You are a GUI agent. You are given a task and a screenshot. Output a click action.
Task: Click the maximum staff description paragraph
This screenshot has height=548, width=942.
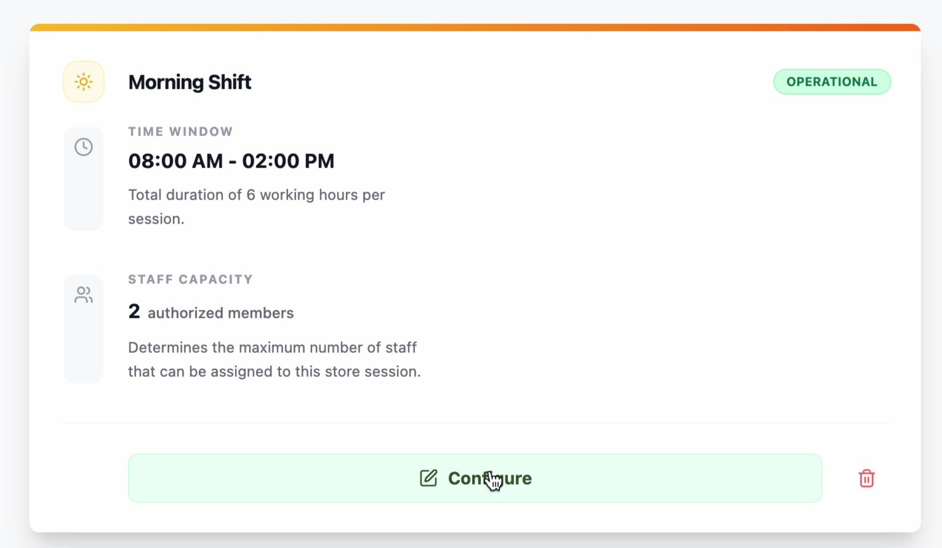(x=274, y=360)
